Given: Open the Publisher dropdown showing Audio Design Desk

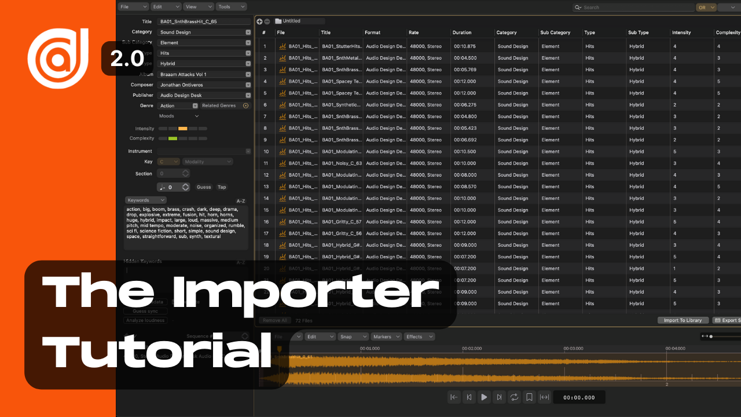Looking at the screenshot, I should pyautogui.click(x=205, y=95).
